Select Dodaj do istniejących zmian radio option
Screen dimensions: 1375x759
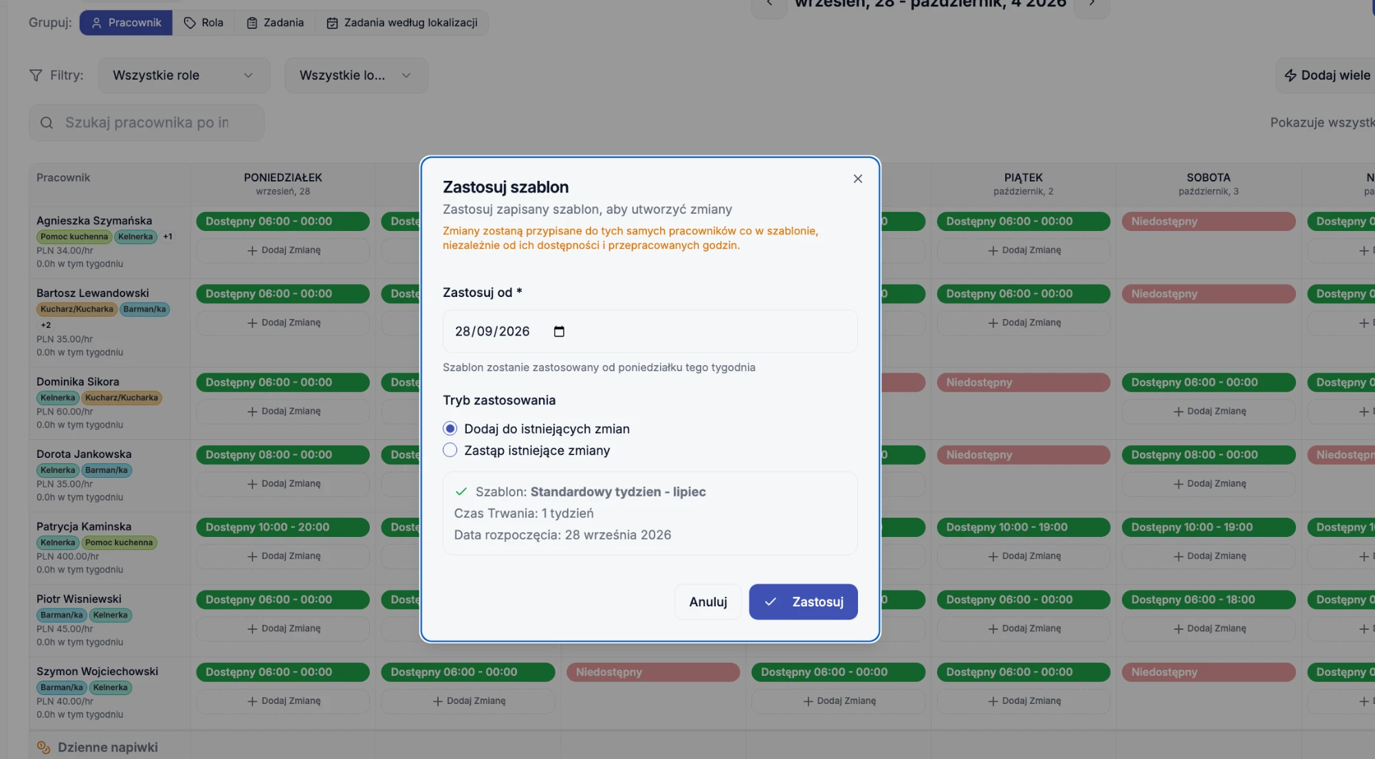pyautogui.click(x=450, y=428)
